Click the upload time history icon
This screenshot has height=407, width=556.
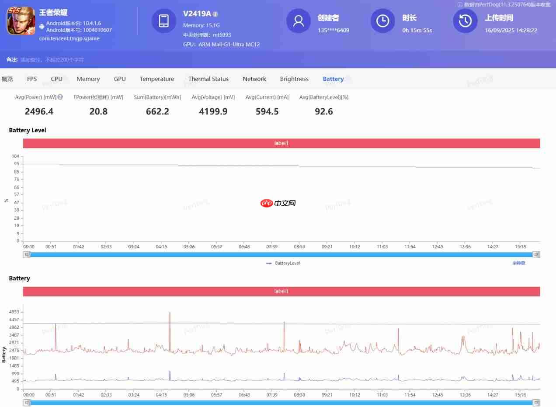point(465,21)
